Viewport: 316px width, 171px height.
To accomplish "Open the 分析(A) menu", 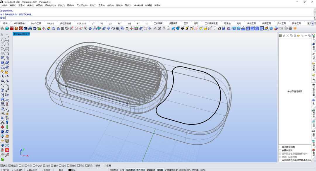I will point(110,6).
